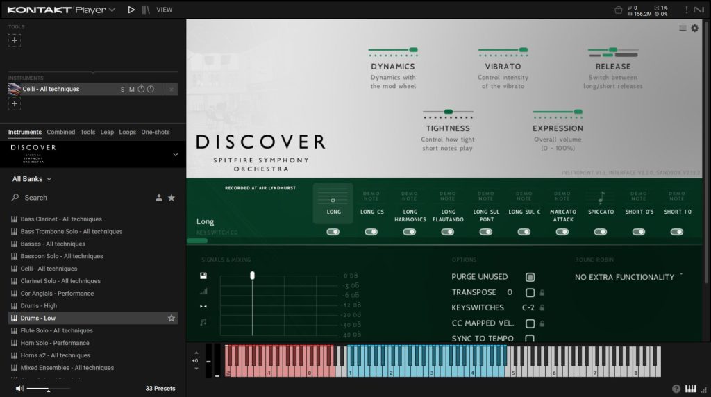Viewport: 711px width, 397px height.
Task: Raise keyboard octave with up arrow
Action: click(196, 353)
